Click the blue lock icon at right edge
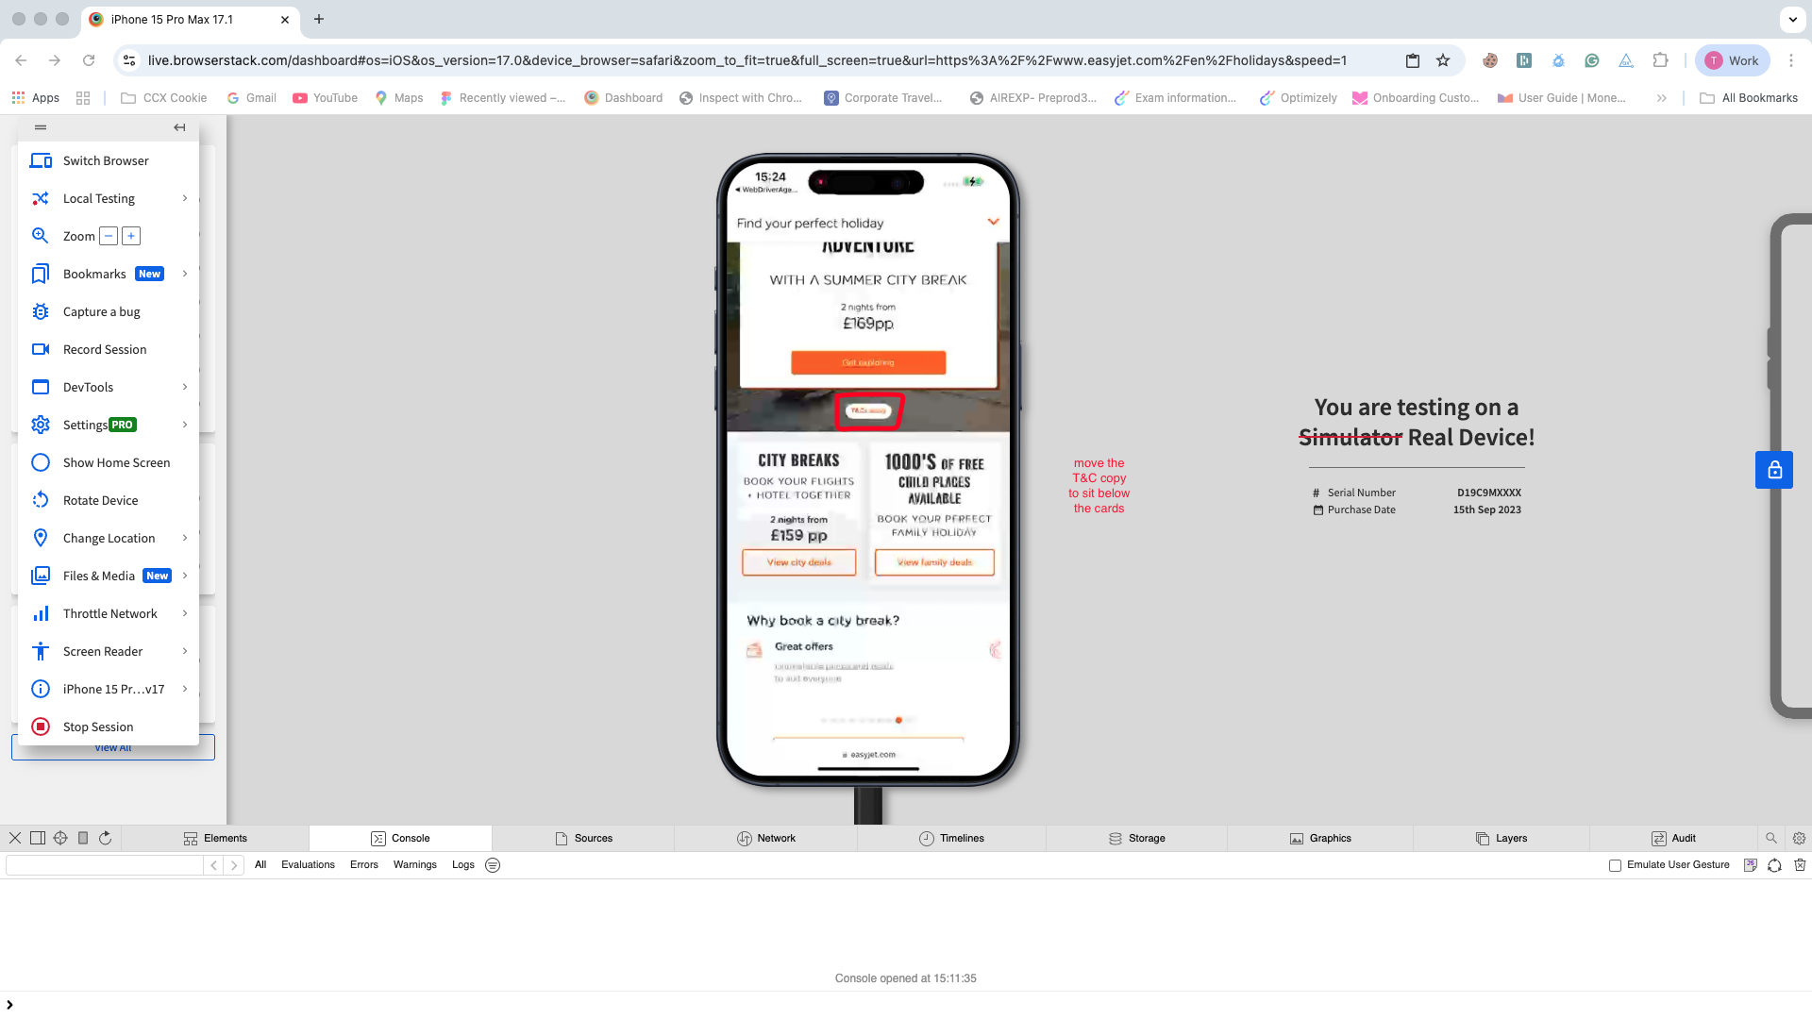1812x1019 pixels. pos(1774,470)
